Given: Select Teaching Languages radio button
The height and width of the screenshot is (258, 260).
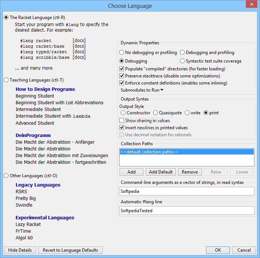Looking at the screenshot, I should [x=6, y=80].
